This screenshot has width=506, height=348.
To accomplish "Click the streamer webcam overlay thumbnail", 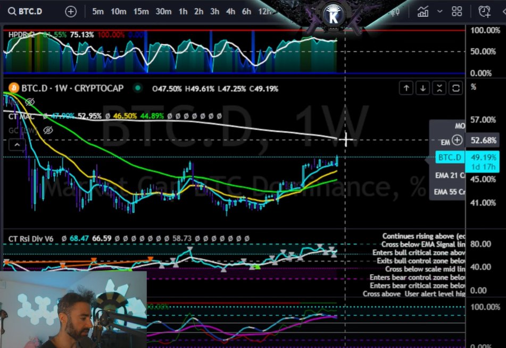I will point(73,310).
